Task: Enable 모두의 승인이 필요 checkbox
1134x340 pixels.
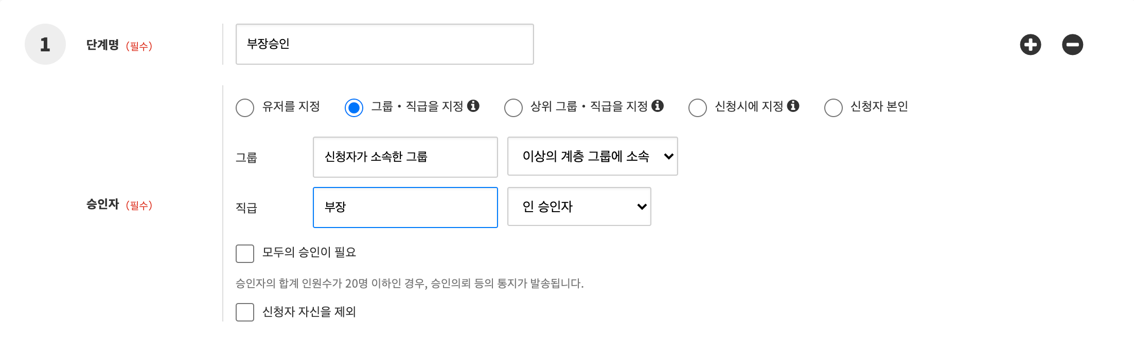Action: click(245, 254)
